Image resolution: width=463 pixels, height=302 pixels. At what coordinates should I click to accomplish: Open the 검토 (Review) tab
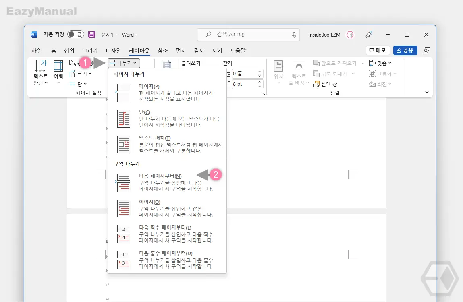(x=199, y=50)
